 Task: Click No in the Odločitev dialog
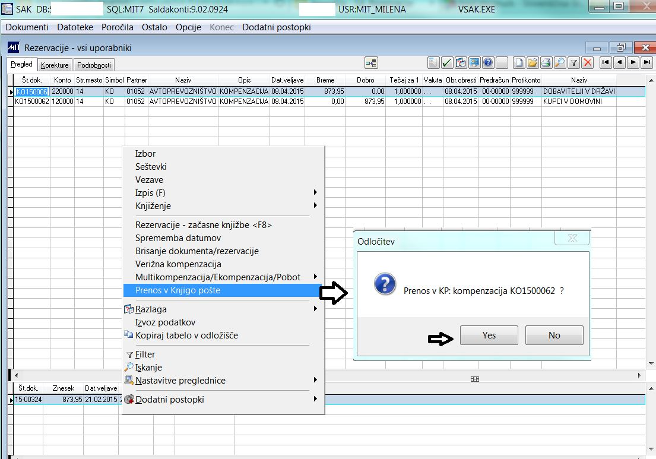(x=554, y=335)
